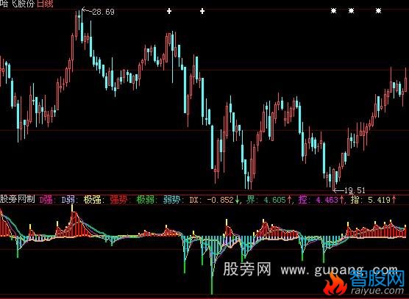This screenshot has width=409, height=299.
Task: Select the D强 indicator legend label
Action: (47, 200)
